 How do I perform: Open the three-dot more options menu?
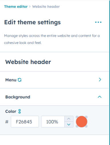tap(98, 22)
